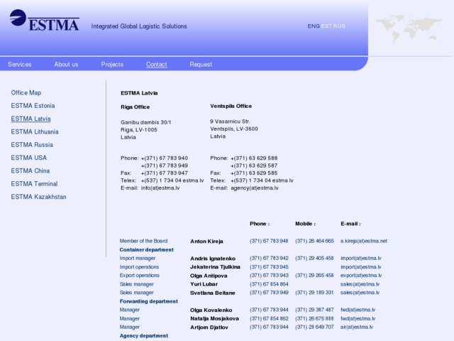View ESTMA China office details
The width and height of the screenshot is (454, 341).
click(x=31, y=170)
